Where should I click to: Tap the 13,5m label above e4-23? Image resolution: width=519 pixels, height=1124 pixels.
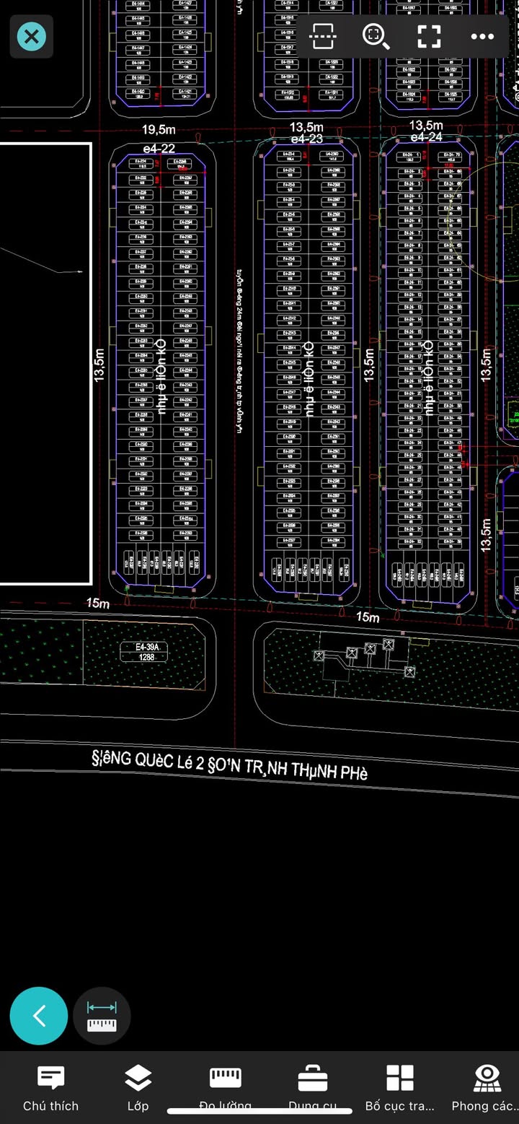pos(306,128)
